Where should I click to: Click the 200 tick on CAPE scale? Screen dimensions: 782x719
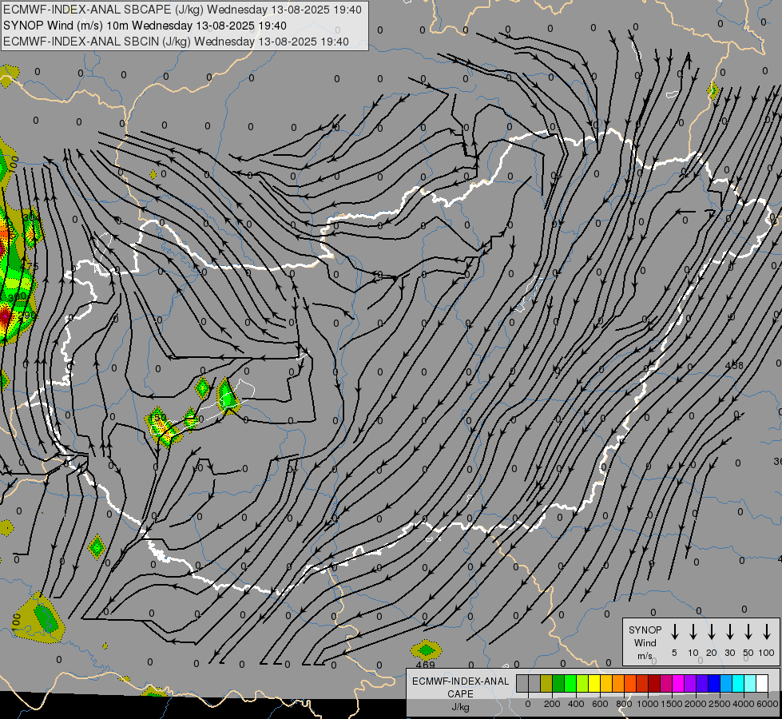tap(552, 704)
